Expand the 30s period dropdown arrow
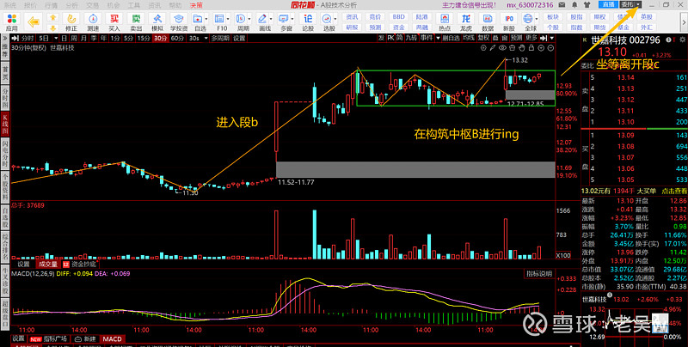688x347 pixels. point(206,38)
